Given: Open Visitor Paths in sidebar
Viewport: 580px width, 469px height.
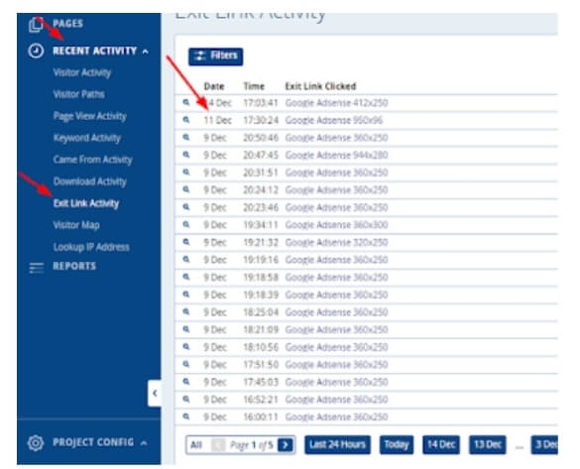Looking at the screenshot, I should pyautogui.click(x=78, y=94).
